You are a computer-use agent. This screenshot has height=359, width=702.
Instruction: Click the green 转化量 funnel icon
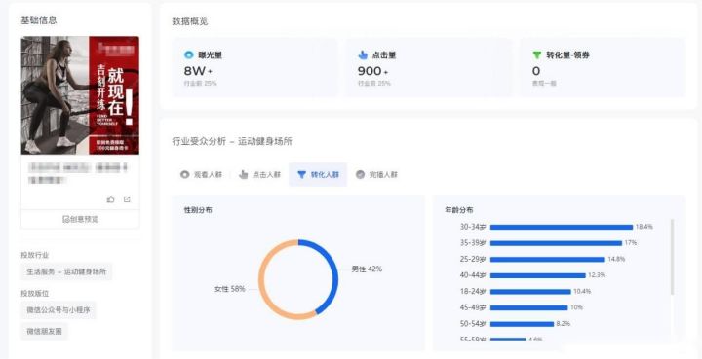coord(537,55)
